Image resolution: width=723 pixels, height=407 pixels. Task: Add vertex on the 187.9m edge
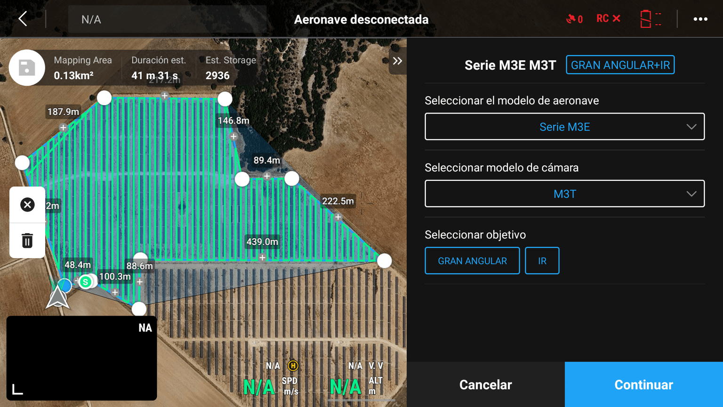(x=63, y=128)
